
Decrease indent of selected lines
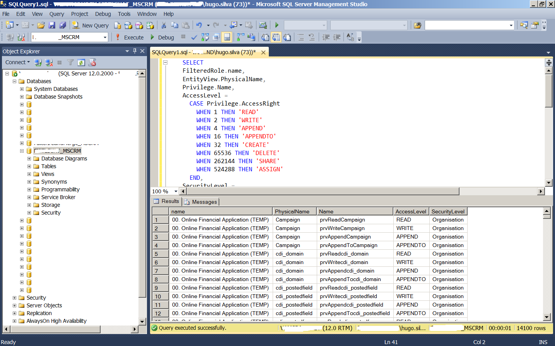pos(326,37)
